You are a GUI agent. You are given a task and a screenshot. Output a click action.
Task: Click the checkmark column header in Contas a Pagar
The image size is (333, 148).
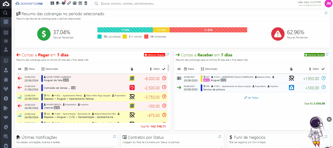pos(164,69)
